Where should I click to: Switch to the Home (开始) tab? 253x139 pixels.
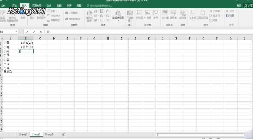[x=14, y=6]
